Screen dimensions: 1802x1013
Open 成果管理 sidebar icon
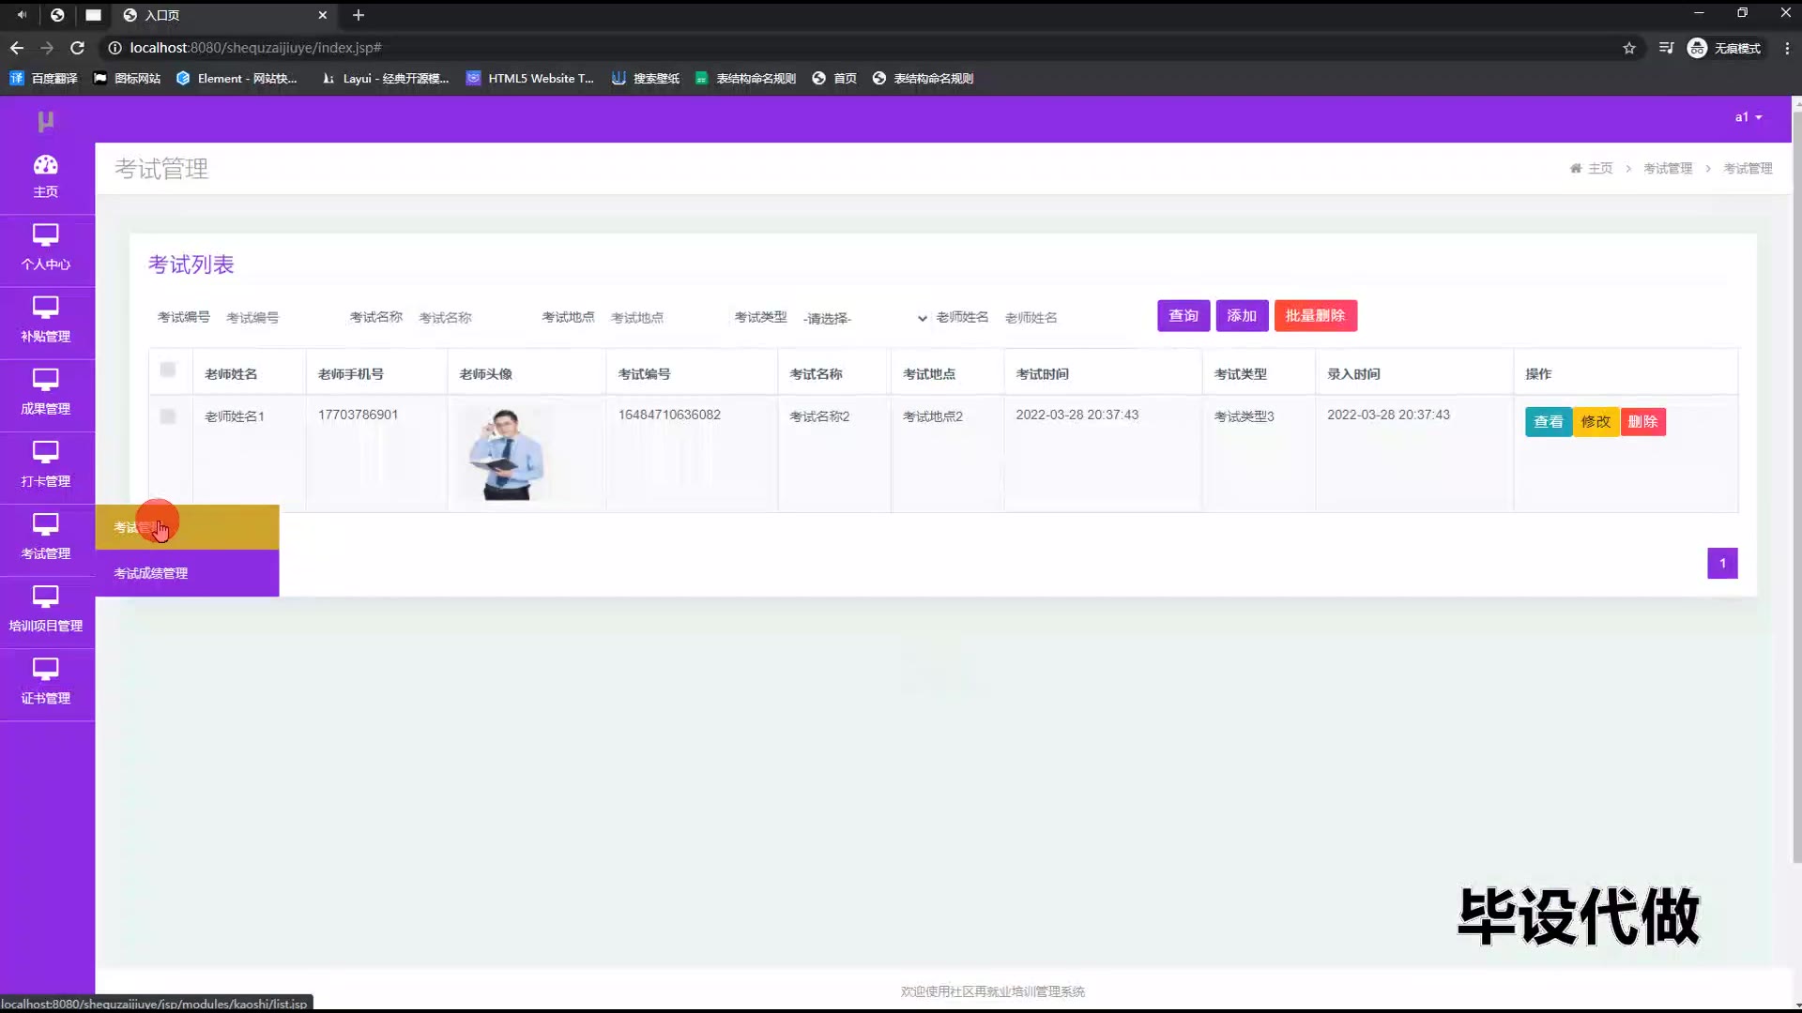pos(45,380)
